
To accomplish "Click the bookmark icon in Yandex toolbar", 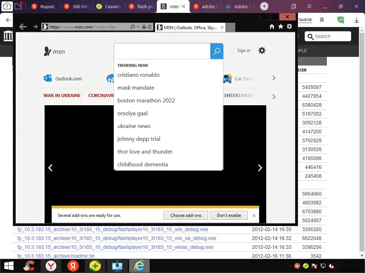I will point(322,20).
